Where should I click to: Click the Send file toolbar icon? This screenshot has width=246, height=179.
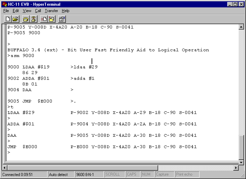(44, 19)
